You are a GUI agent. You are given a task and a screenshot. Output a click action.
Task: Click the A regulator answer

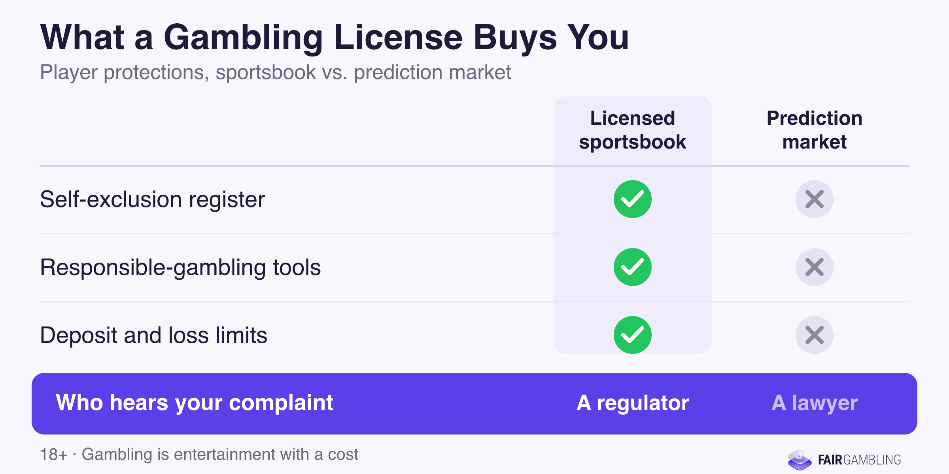click(x=633, y=403)
